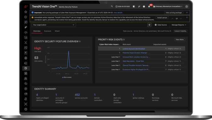212x120 pixels.
Task: Click info icon beside Priority Risk Events
Action: (x=124, y=39)
